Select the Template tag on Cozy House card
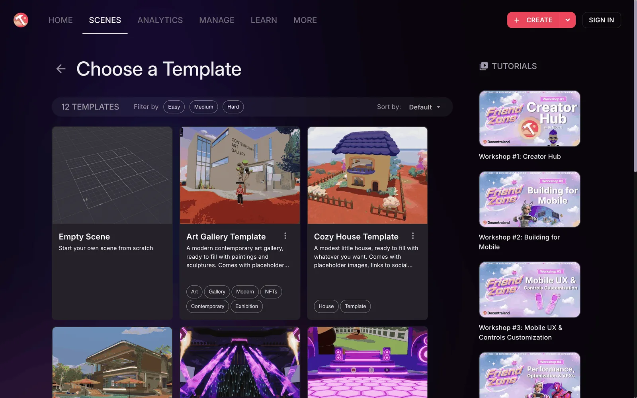Screen dimensions: 637x398 pyautogui.click(x=355, y=306)
